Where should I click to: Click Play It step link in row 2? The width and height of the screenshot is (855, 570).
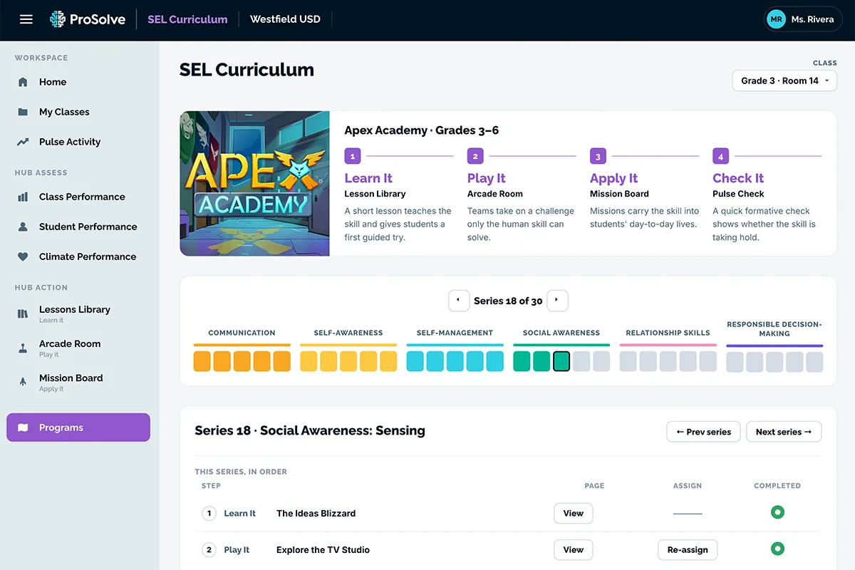[x=237, y=549]
